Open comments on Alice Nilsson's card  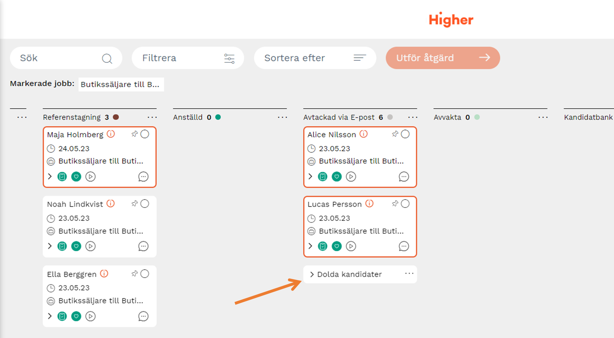[x=404, y=176]
